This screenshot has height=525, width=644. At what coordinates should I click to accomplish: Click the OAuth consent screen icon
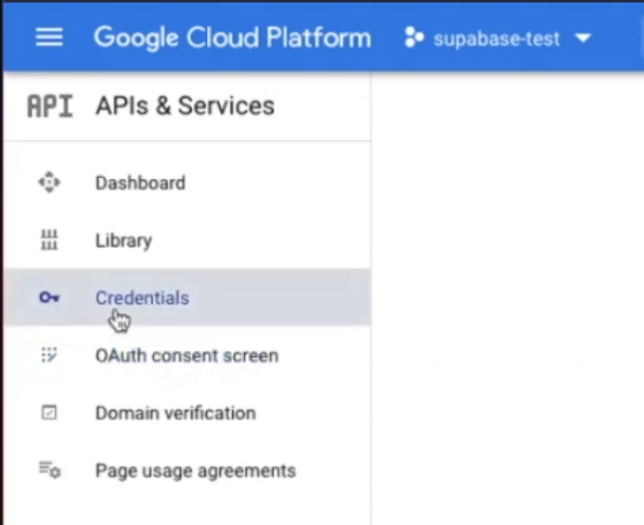49,355
